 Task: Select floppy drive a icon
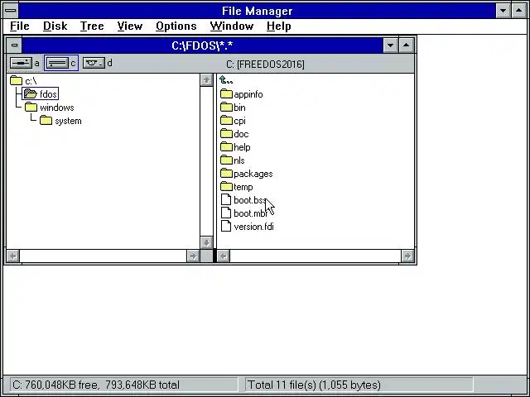(22, 63)
